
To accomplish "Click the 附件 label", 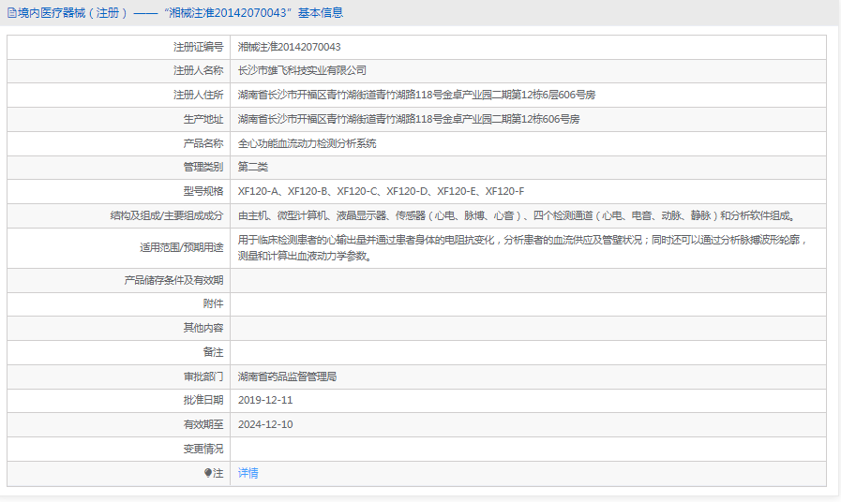I will click(x=213, y=303).
